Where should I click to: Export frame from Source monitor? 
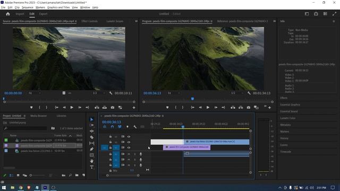(x=112, y=107)
